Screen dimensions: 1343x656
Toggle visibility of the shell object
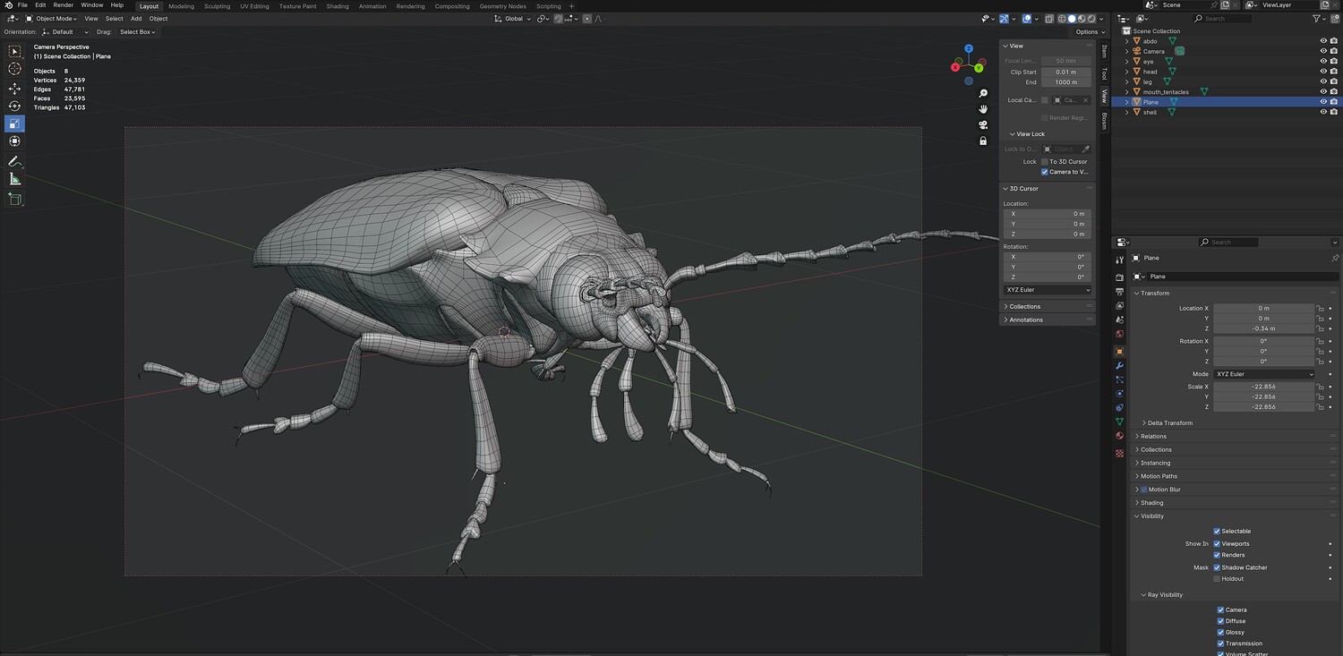[1323, 112]
